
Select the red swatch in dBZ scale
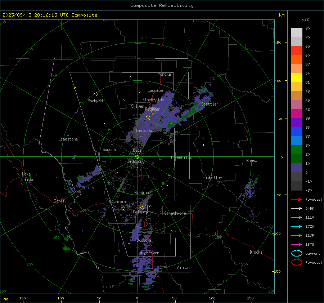pyautogui.click(x=297, y=51)
